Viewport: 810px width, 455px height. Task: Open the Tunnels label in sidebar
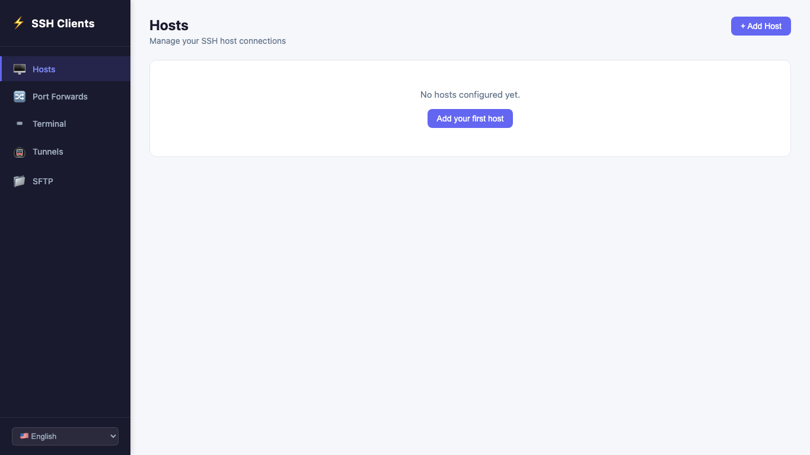point(47,152)
